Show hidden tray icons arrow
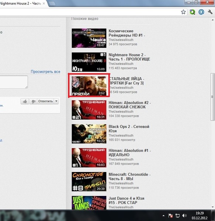 coord(163,215)
